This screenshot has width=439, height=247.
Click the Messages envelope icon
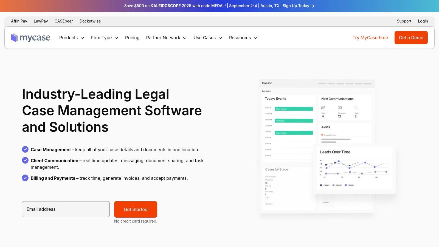[x=340, y=107]
